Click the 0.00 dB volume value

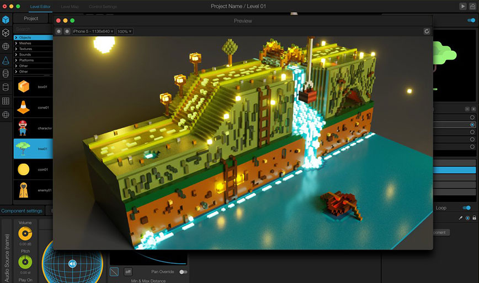(x=25, y=244)
